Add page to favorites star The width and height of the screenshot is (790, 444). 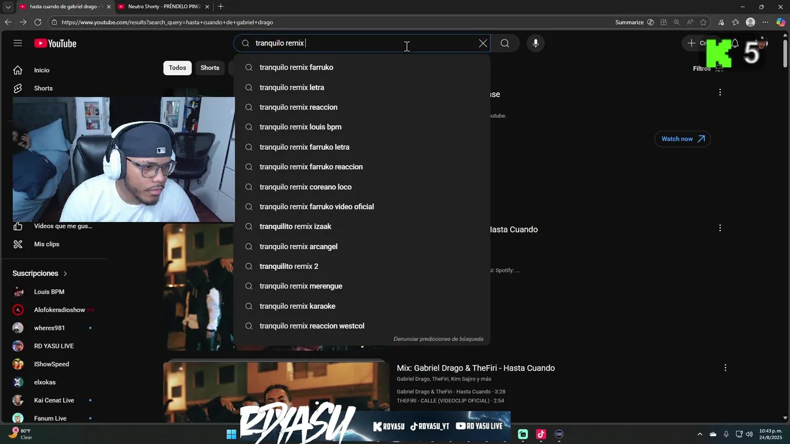point(703,22)
